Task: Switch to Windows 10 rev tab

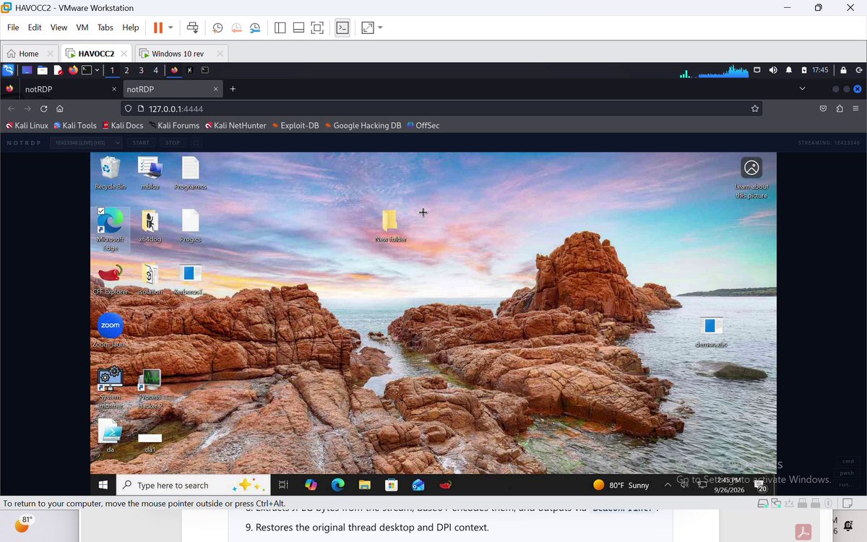Action: click(181, 53)
